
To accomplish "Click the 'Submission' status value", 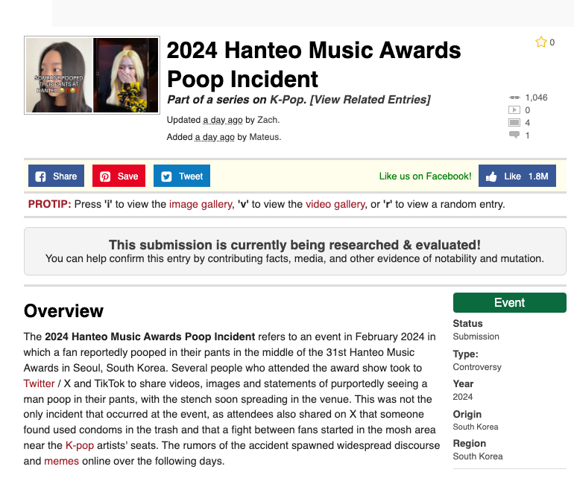I will [x=476, y=337].
